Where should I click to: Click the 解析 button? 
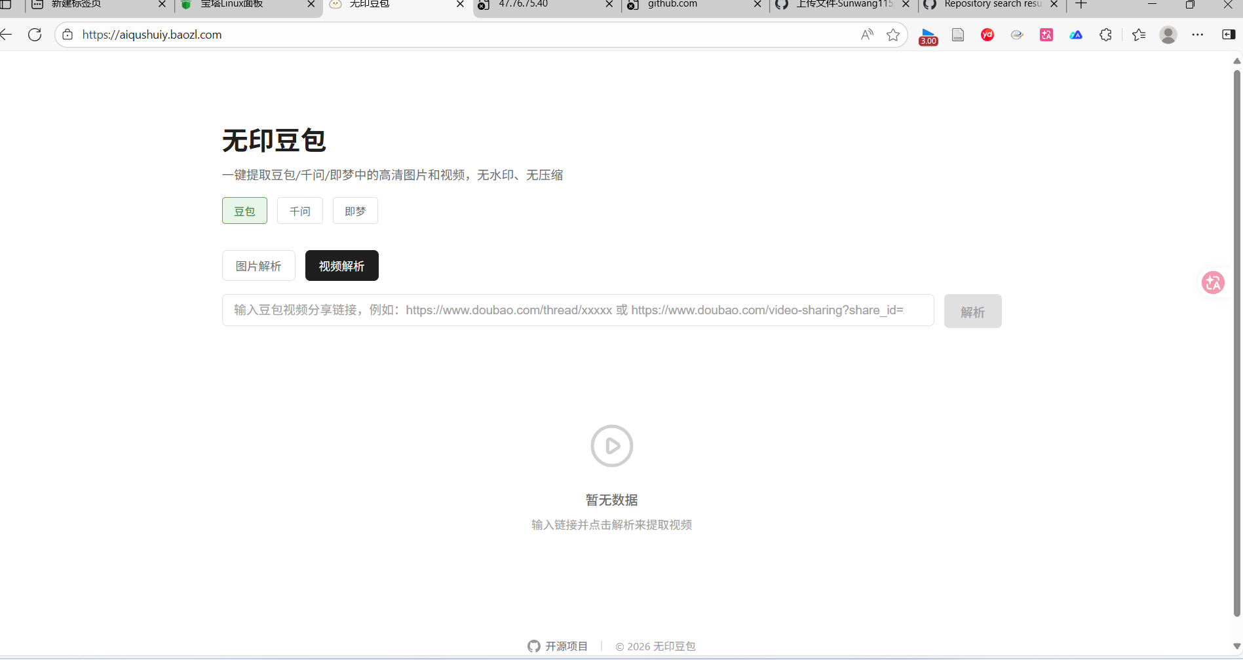coord(973,311)
